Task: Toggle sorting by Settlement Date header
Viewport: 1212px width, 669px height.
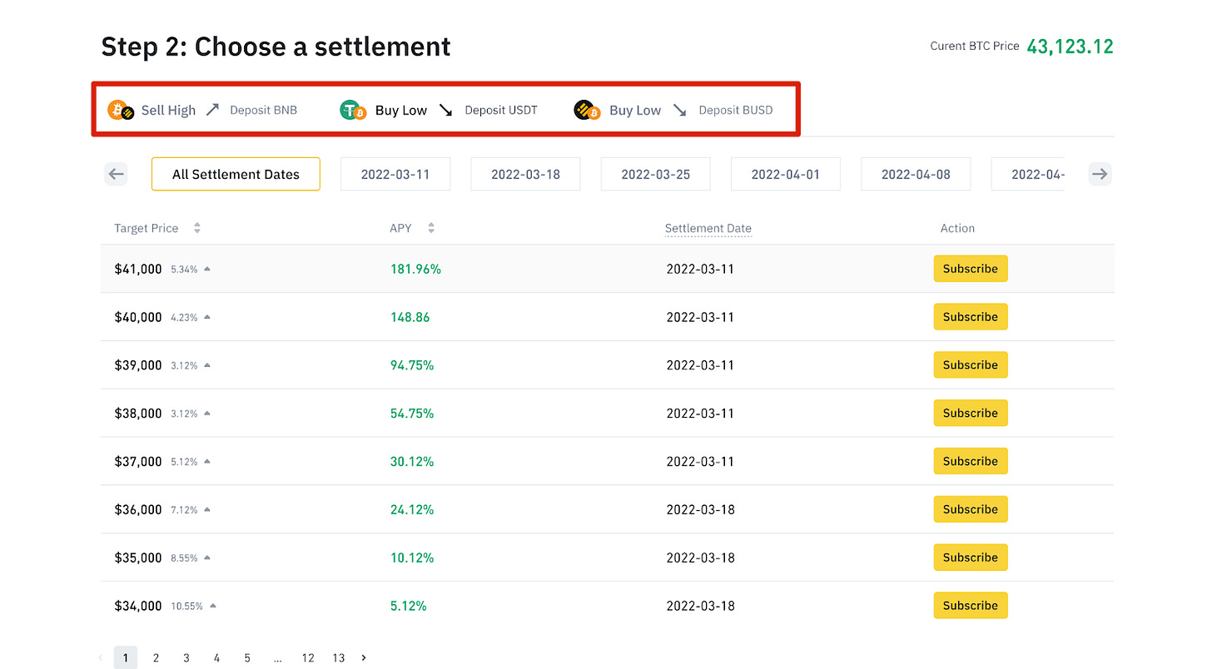Action: (708, 227)
